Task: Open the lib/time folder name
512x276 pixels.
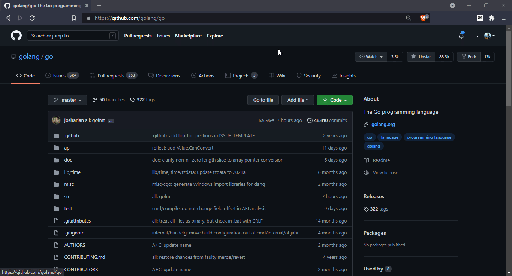Action: pyautogui.click(x=72, y=172)
